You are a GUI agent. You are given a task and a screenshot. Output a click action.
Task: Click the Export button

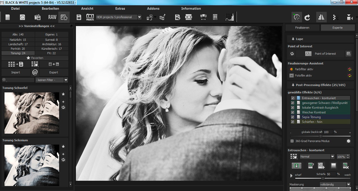pos(53,72)
